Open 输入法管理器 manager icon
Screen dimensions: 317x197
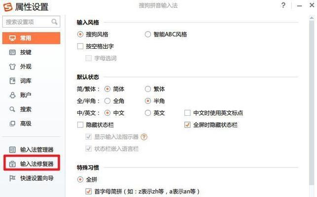12,150
